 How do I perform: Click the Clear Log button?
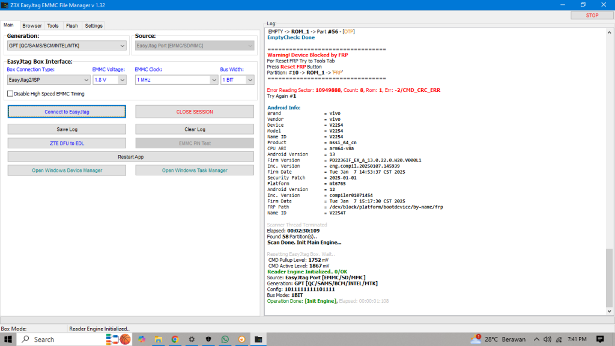195,130
